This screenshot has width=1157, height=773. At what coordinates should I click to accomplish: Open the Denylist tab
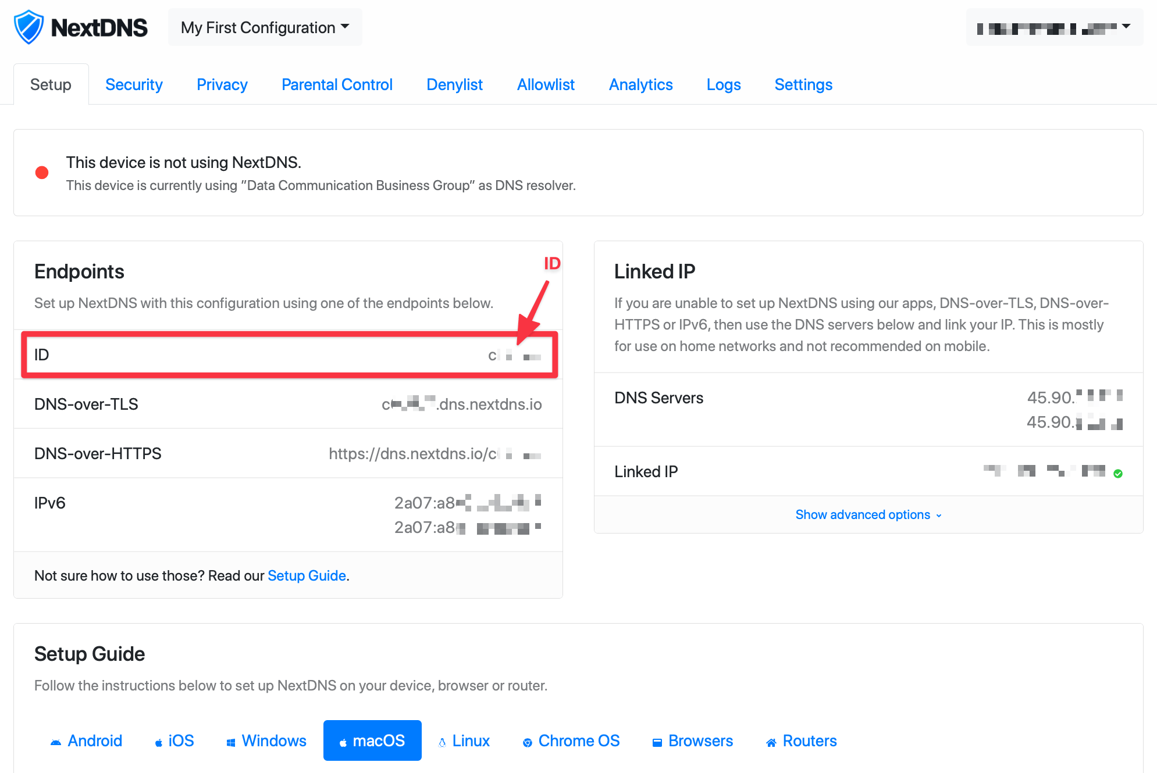(455, 84)
